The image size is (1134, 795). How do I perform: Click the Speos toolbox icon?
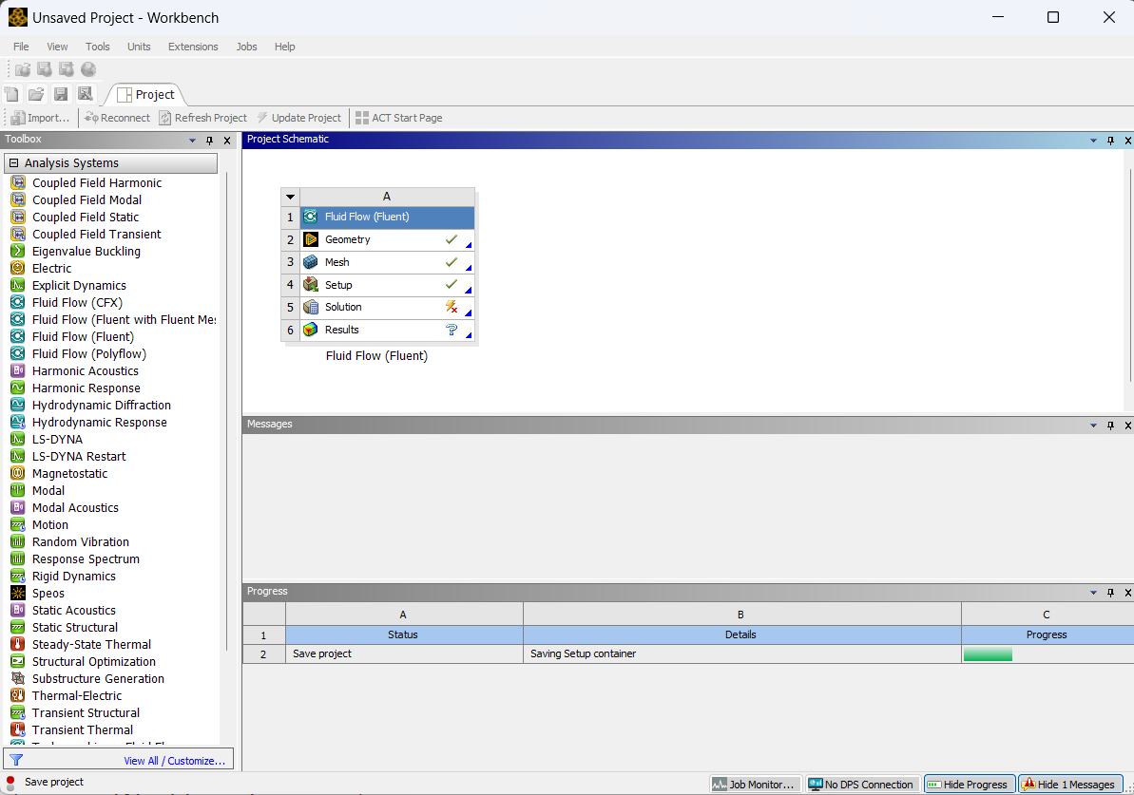[18, 594]
